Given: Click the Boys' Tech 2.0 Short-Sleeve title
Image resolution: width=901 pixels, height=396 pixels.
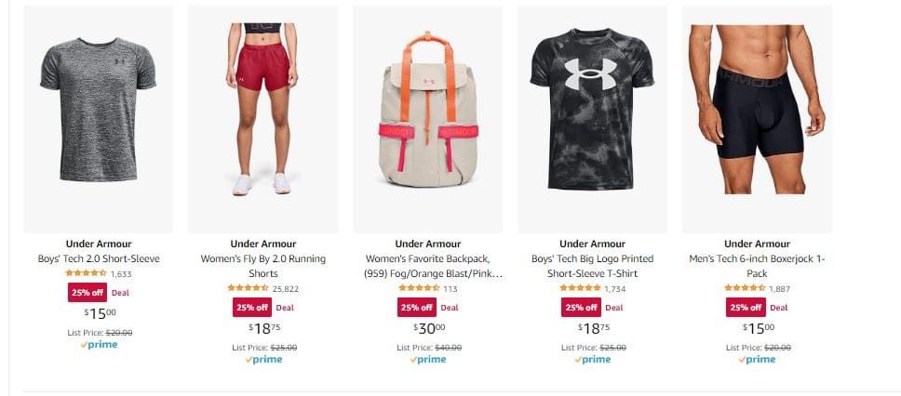Looking at the screenshot, I should pyautogui.click(x=99, y=258).
